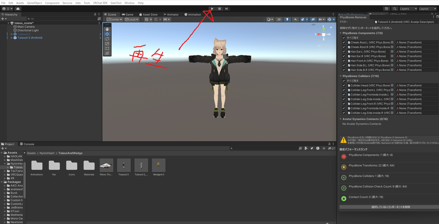The width and height of the screenshot is (439, 224).
Task: Expand Tolass4.5 (Android) in Hierarchy
Action: point(12,38)
